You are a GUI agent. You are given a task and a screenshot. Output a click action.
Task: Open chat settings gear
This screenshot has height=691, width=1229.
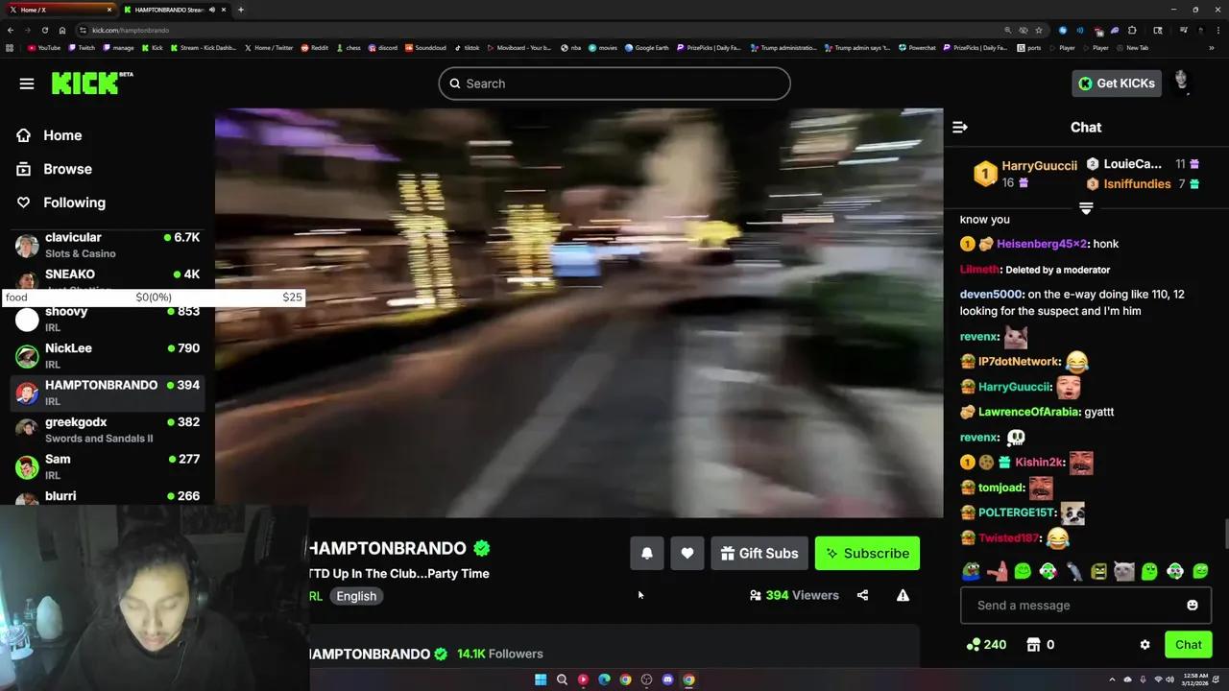1145,645
